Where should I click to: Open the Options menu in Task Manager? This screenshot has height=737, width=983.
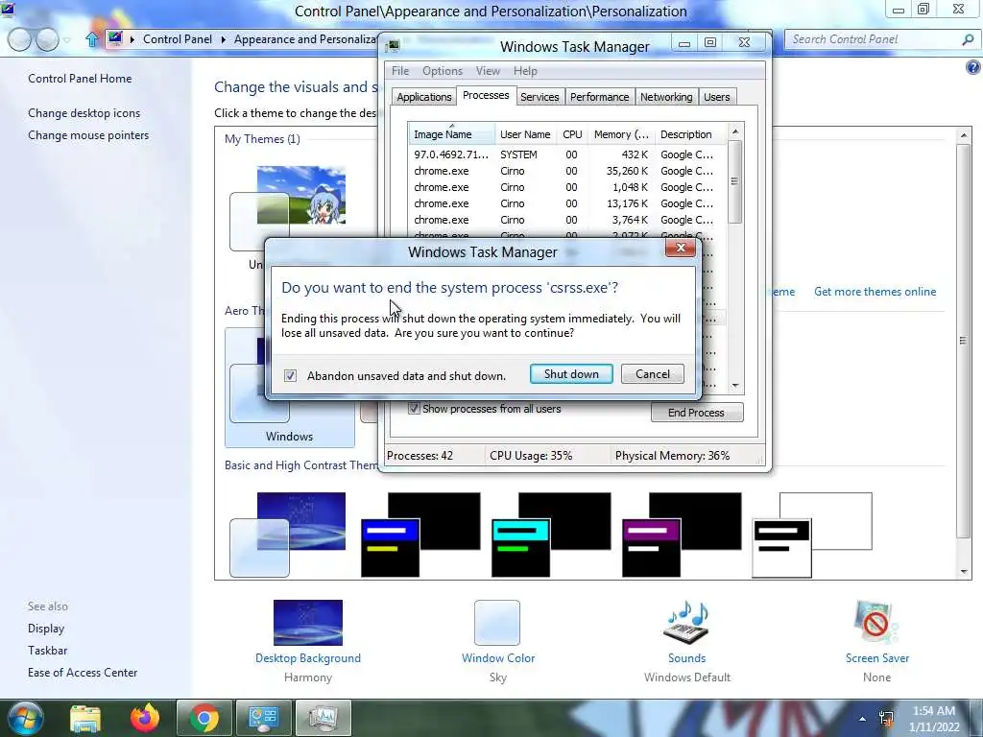(442, 71)
